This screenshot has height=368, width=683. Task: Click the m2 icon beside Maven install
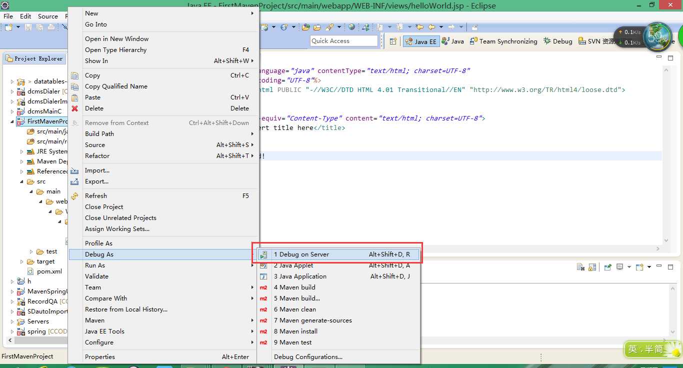(x=263, y=331)
